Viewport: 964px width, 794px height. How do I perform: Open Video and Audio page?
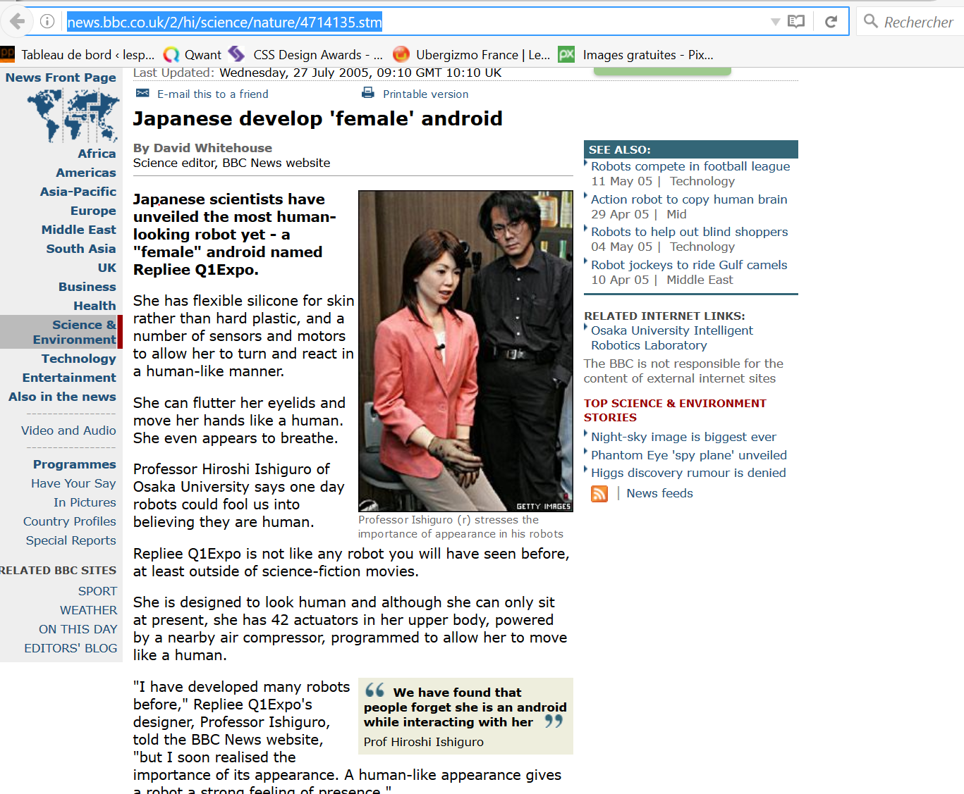68,430
